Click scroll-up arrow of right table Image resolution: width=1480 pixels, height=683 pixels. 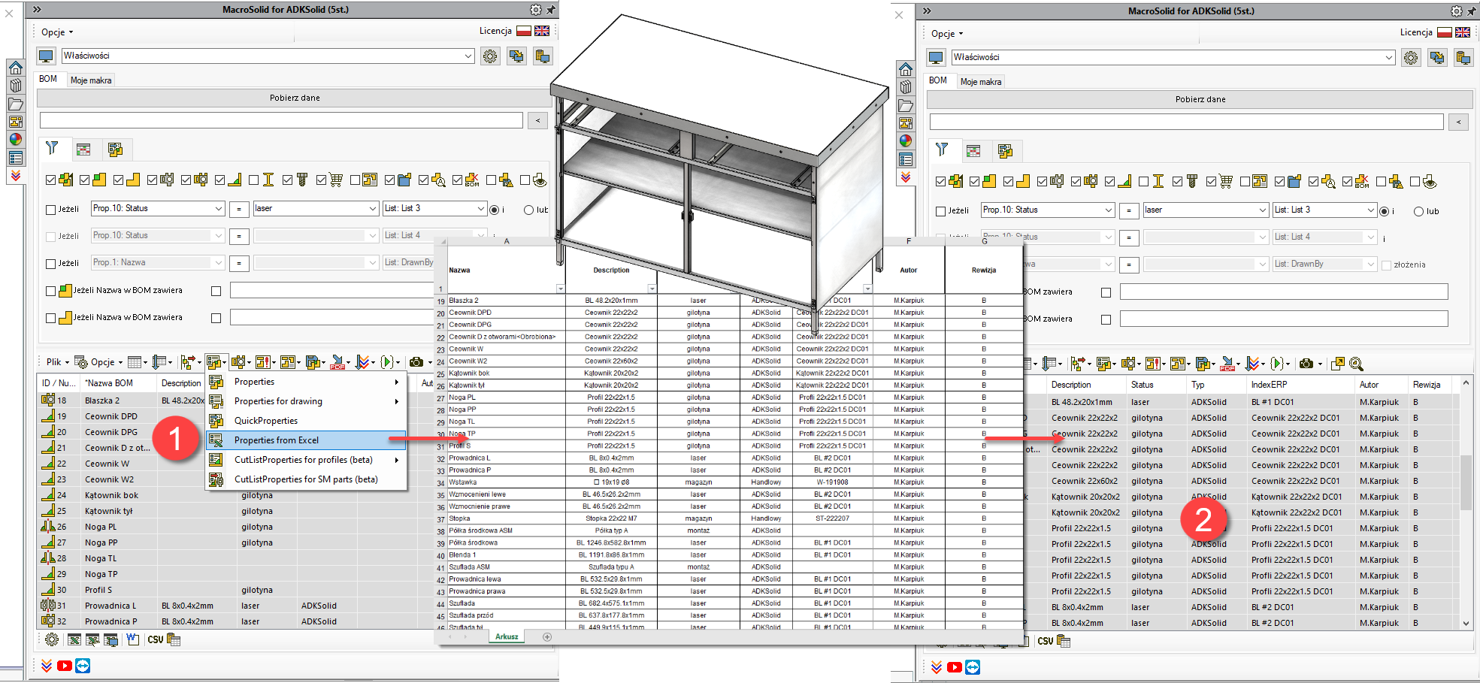[1466, 383]
